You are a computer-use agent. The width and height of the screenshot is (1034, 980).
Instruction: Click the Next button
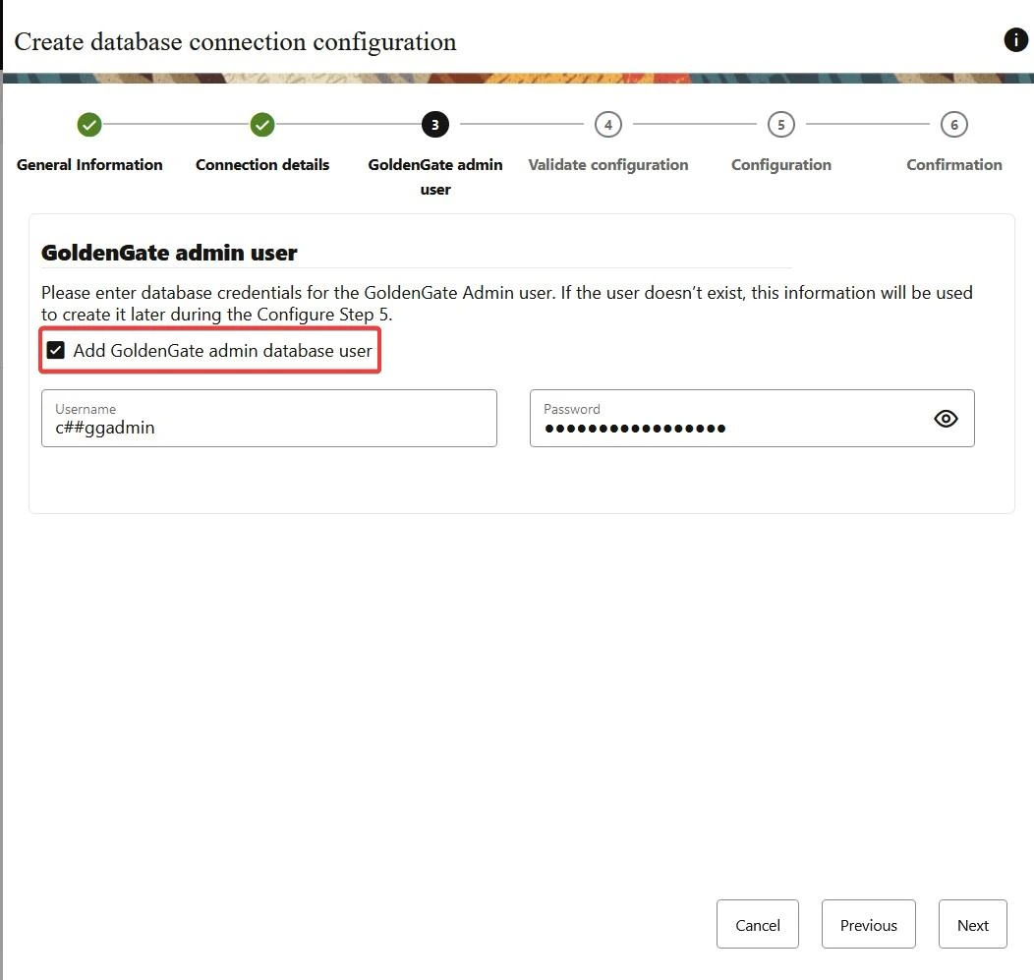coord(972,924)
